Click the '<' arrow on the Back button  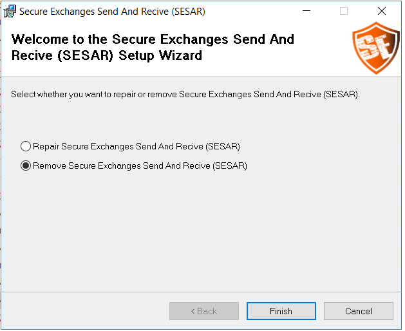[x=193, y=312]
